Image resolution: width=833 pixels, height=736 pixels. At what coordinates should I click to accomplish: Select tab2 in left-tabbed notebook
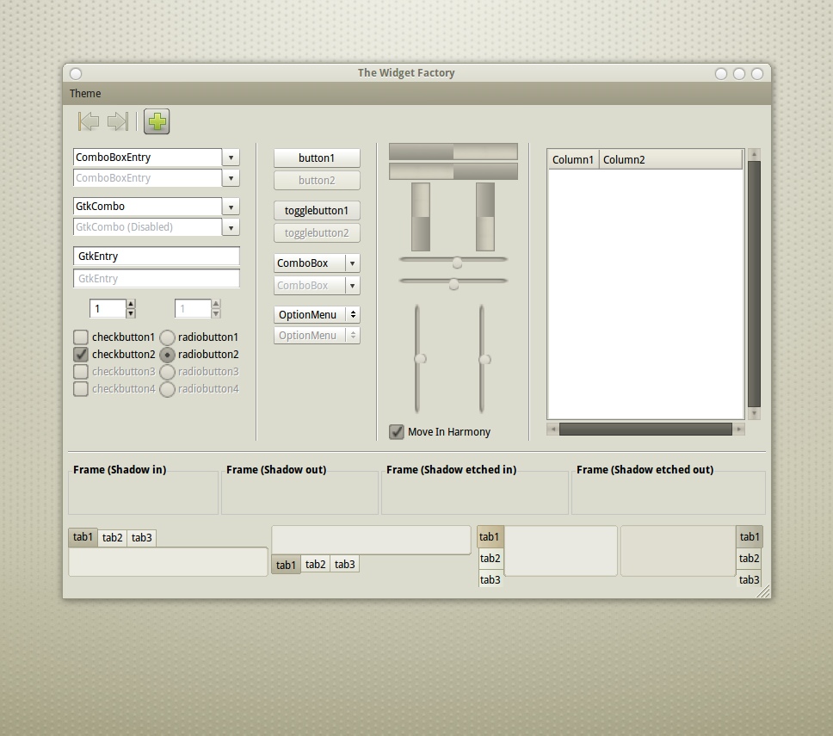491,559
